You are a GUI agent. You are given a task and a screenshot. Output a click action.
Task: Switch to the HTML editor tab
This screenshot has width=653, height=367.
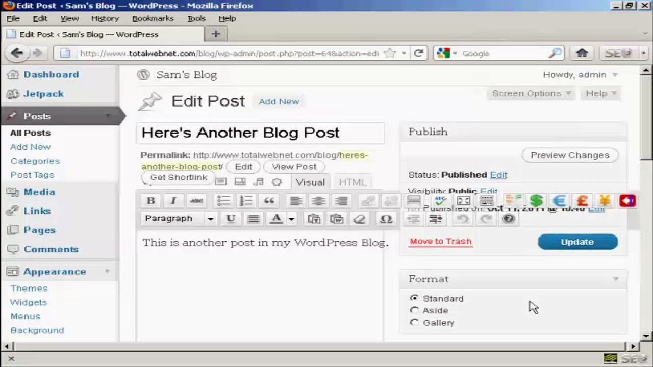click(353, 182)
